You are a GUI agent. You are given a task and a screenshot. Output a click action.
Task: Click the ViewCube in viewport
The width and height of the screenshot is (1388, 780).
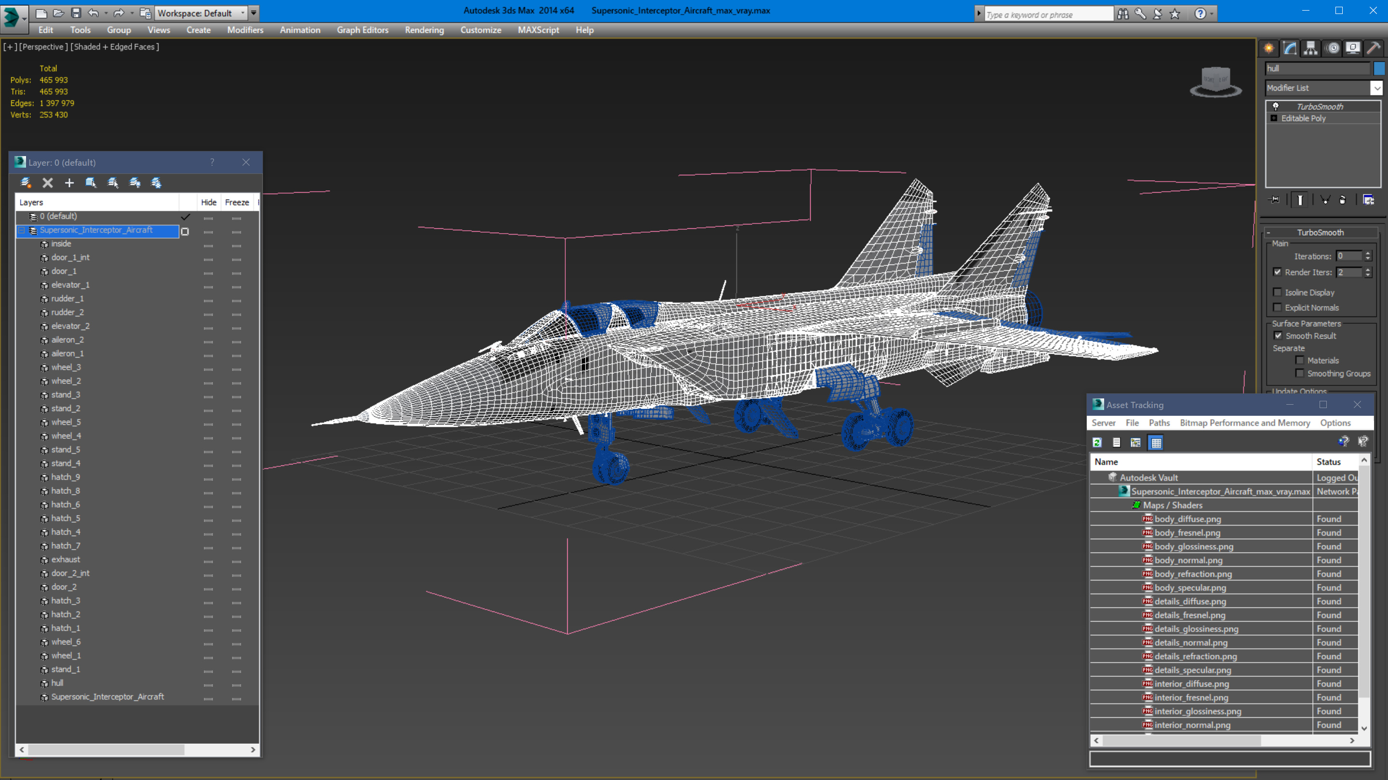[1215, 82]
